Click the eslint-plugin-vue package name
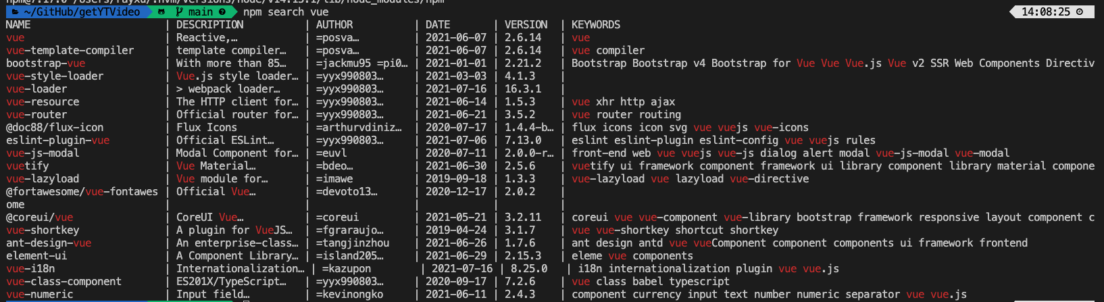1104x302 pixels. (x=57, y=141)
